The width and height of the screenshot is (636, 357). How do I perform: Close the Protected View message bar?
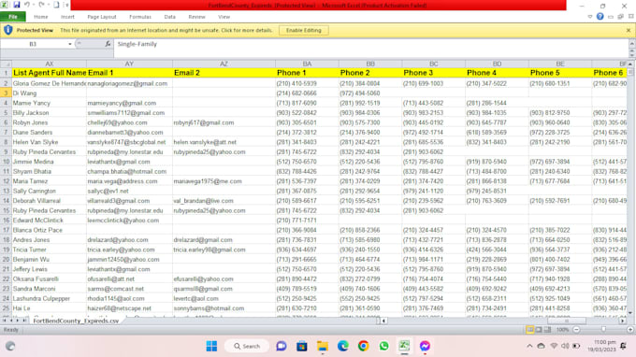pos(629,31)
